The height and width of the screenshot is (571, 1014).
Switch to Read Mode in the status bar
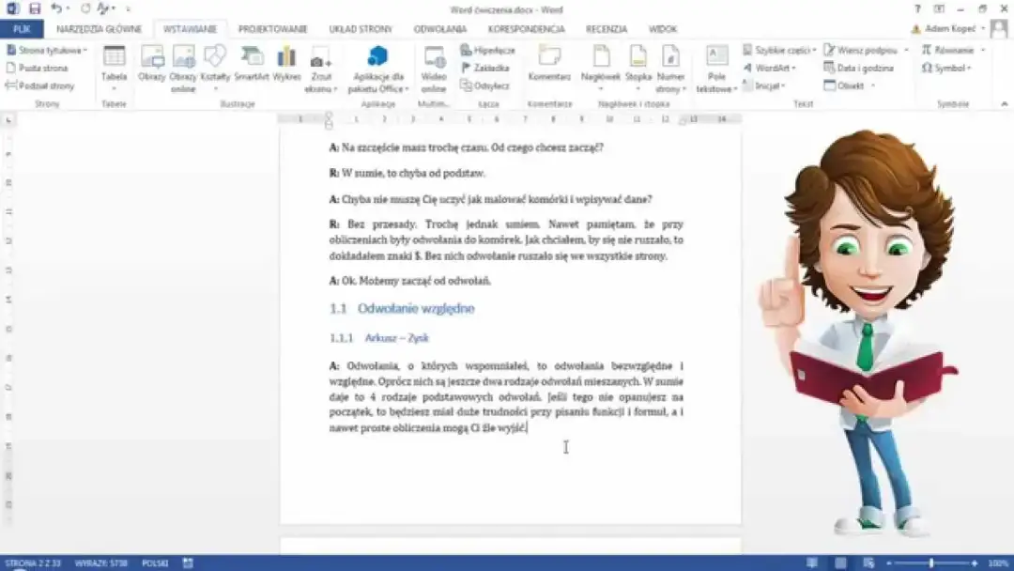coord(812,562)
